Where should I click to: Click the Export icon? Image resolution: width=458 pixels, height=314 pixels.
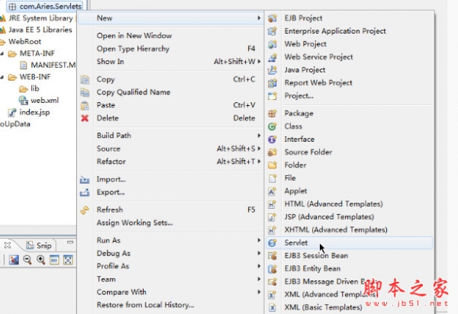click(x=85, y=192)
